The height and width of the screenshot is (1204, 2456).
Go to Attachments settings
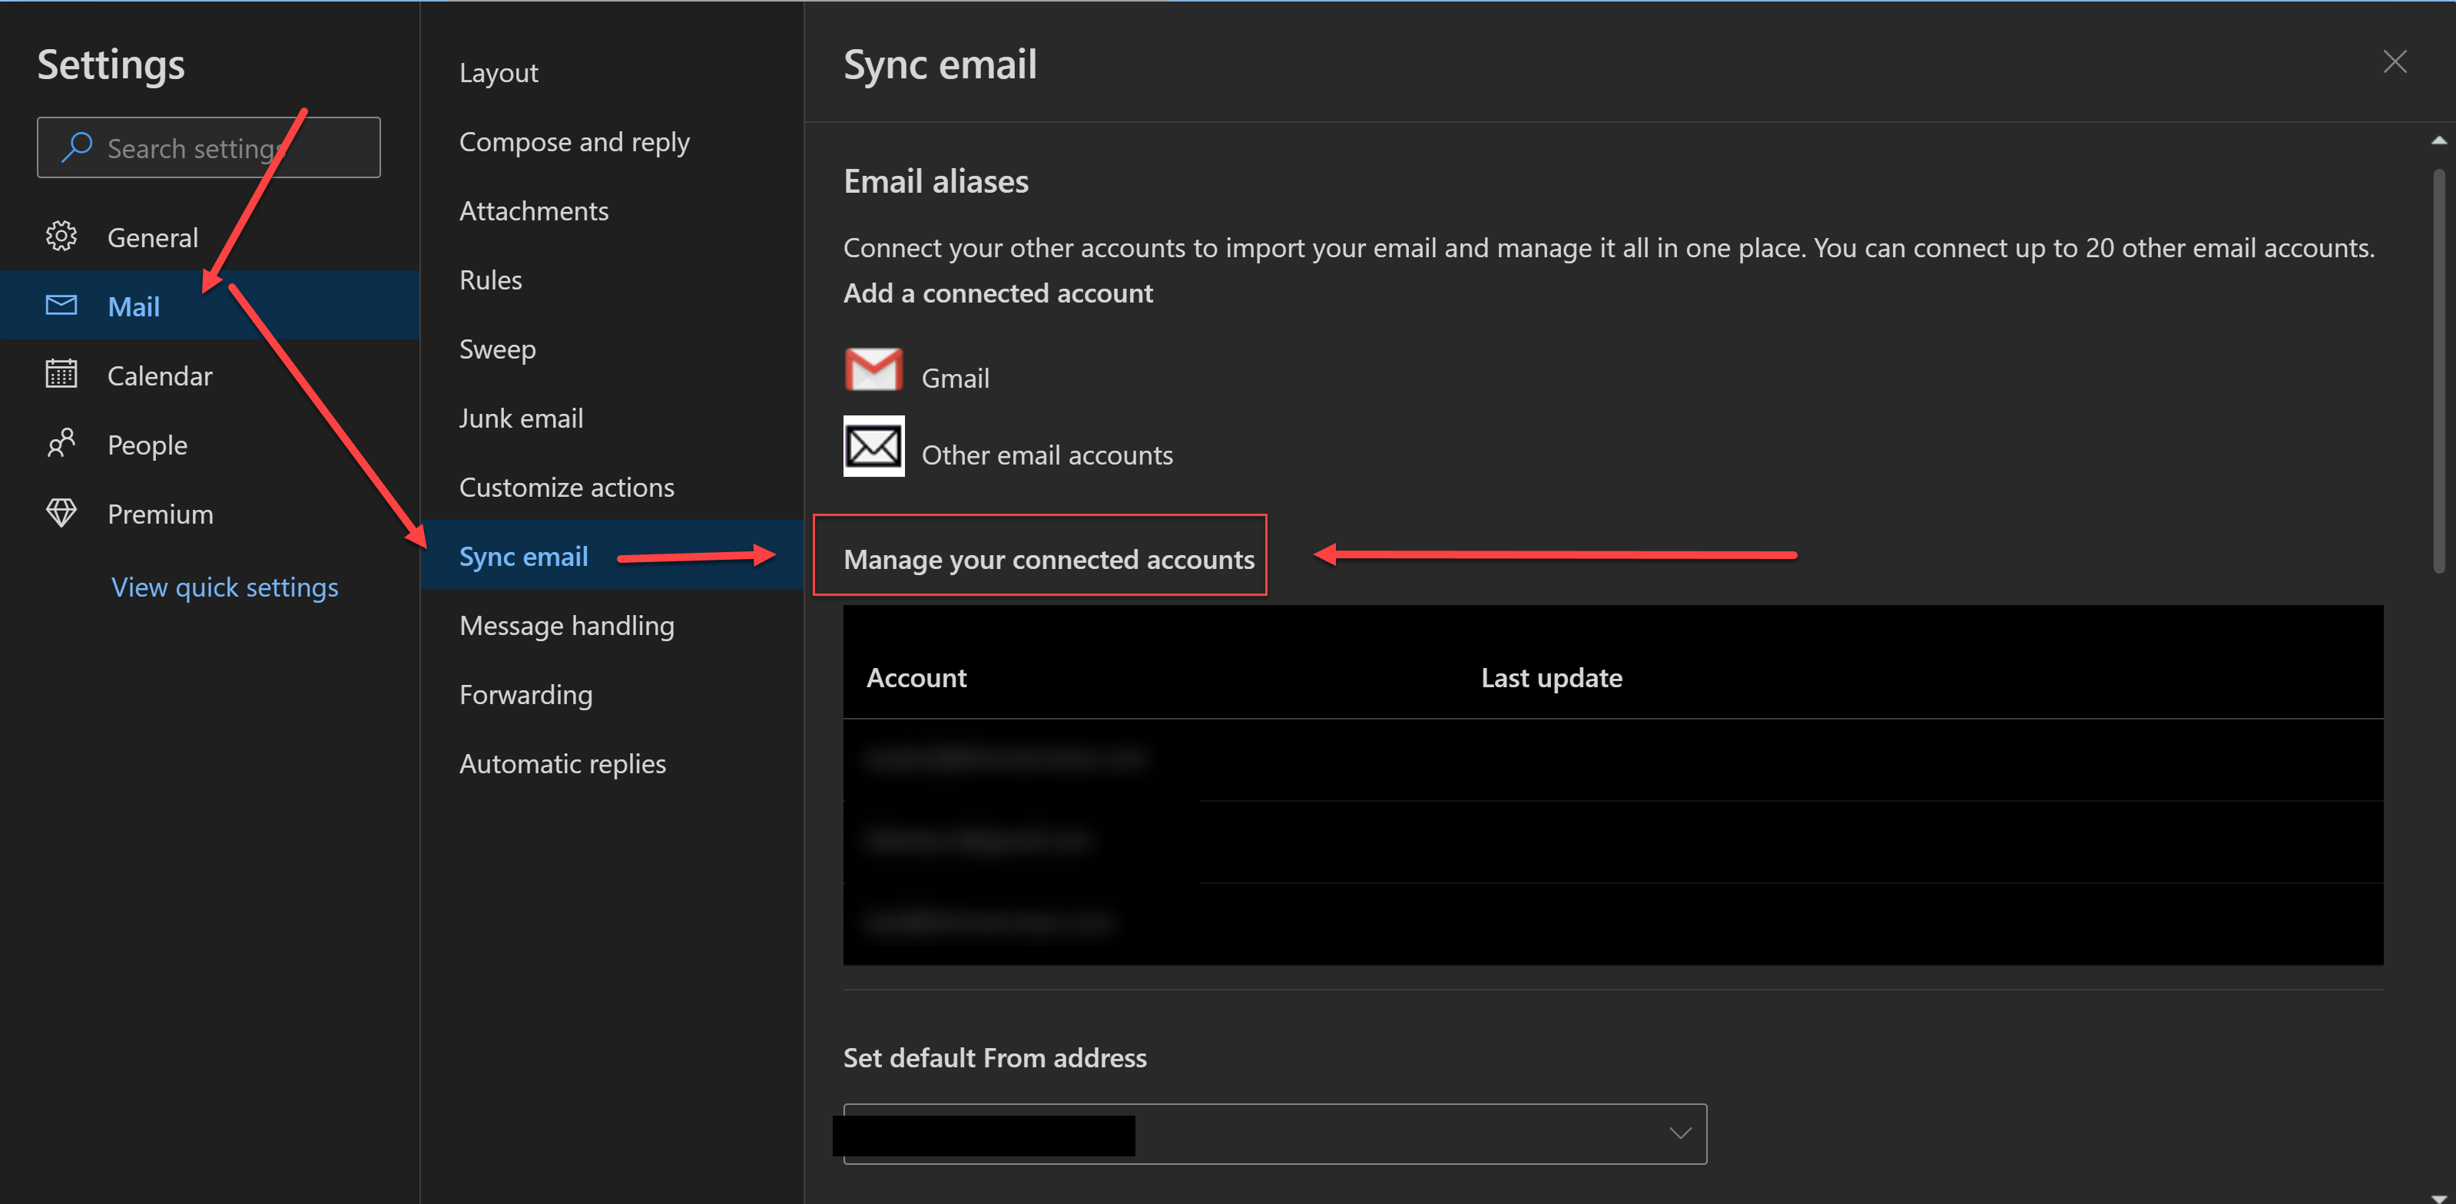tap(534, 210)
